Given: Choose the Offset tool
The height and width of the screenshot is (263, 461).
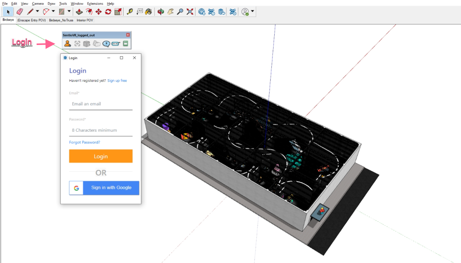Looking at the screenshot, I should coord(89,12).
